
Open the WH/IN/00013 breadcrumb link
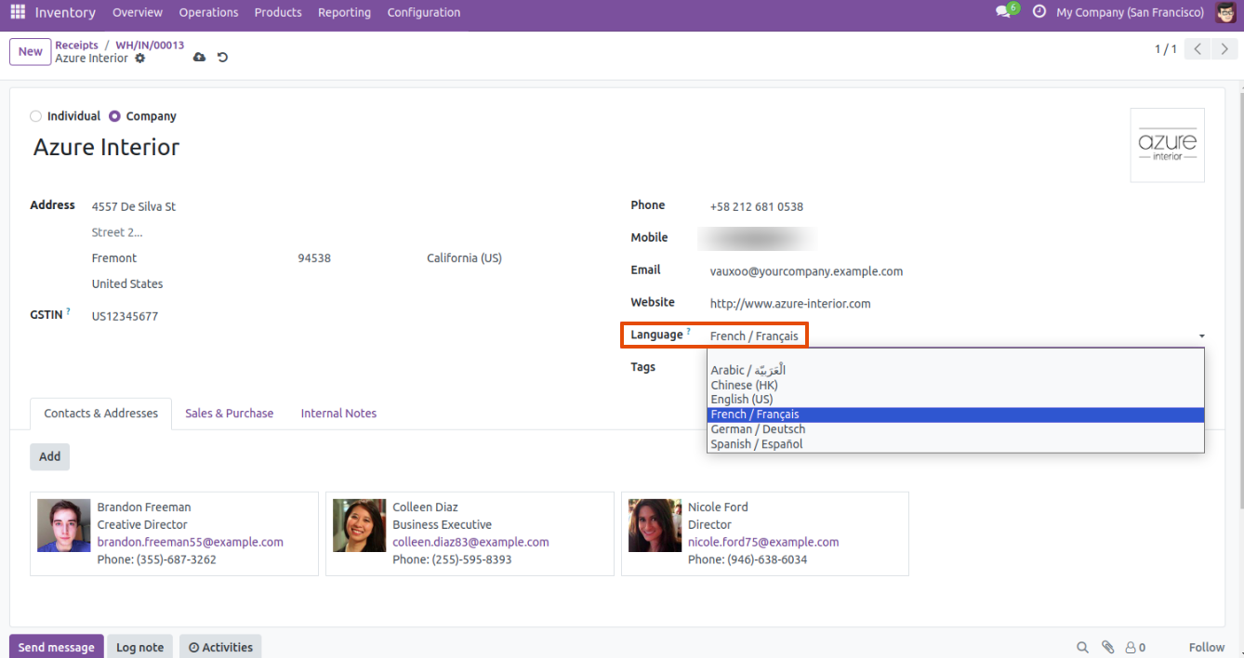150,45
